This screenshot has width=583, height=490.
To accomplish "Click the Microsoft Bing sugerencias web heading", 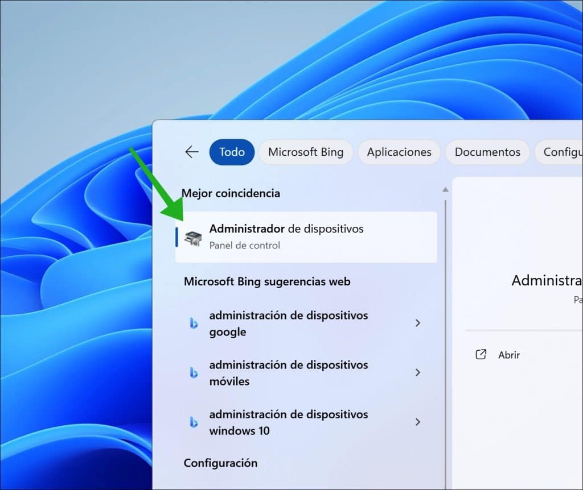I will pyautogui.click(x=267, y=281).
